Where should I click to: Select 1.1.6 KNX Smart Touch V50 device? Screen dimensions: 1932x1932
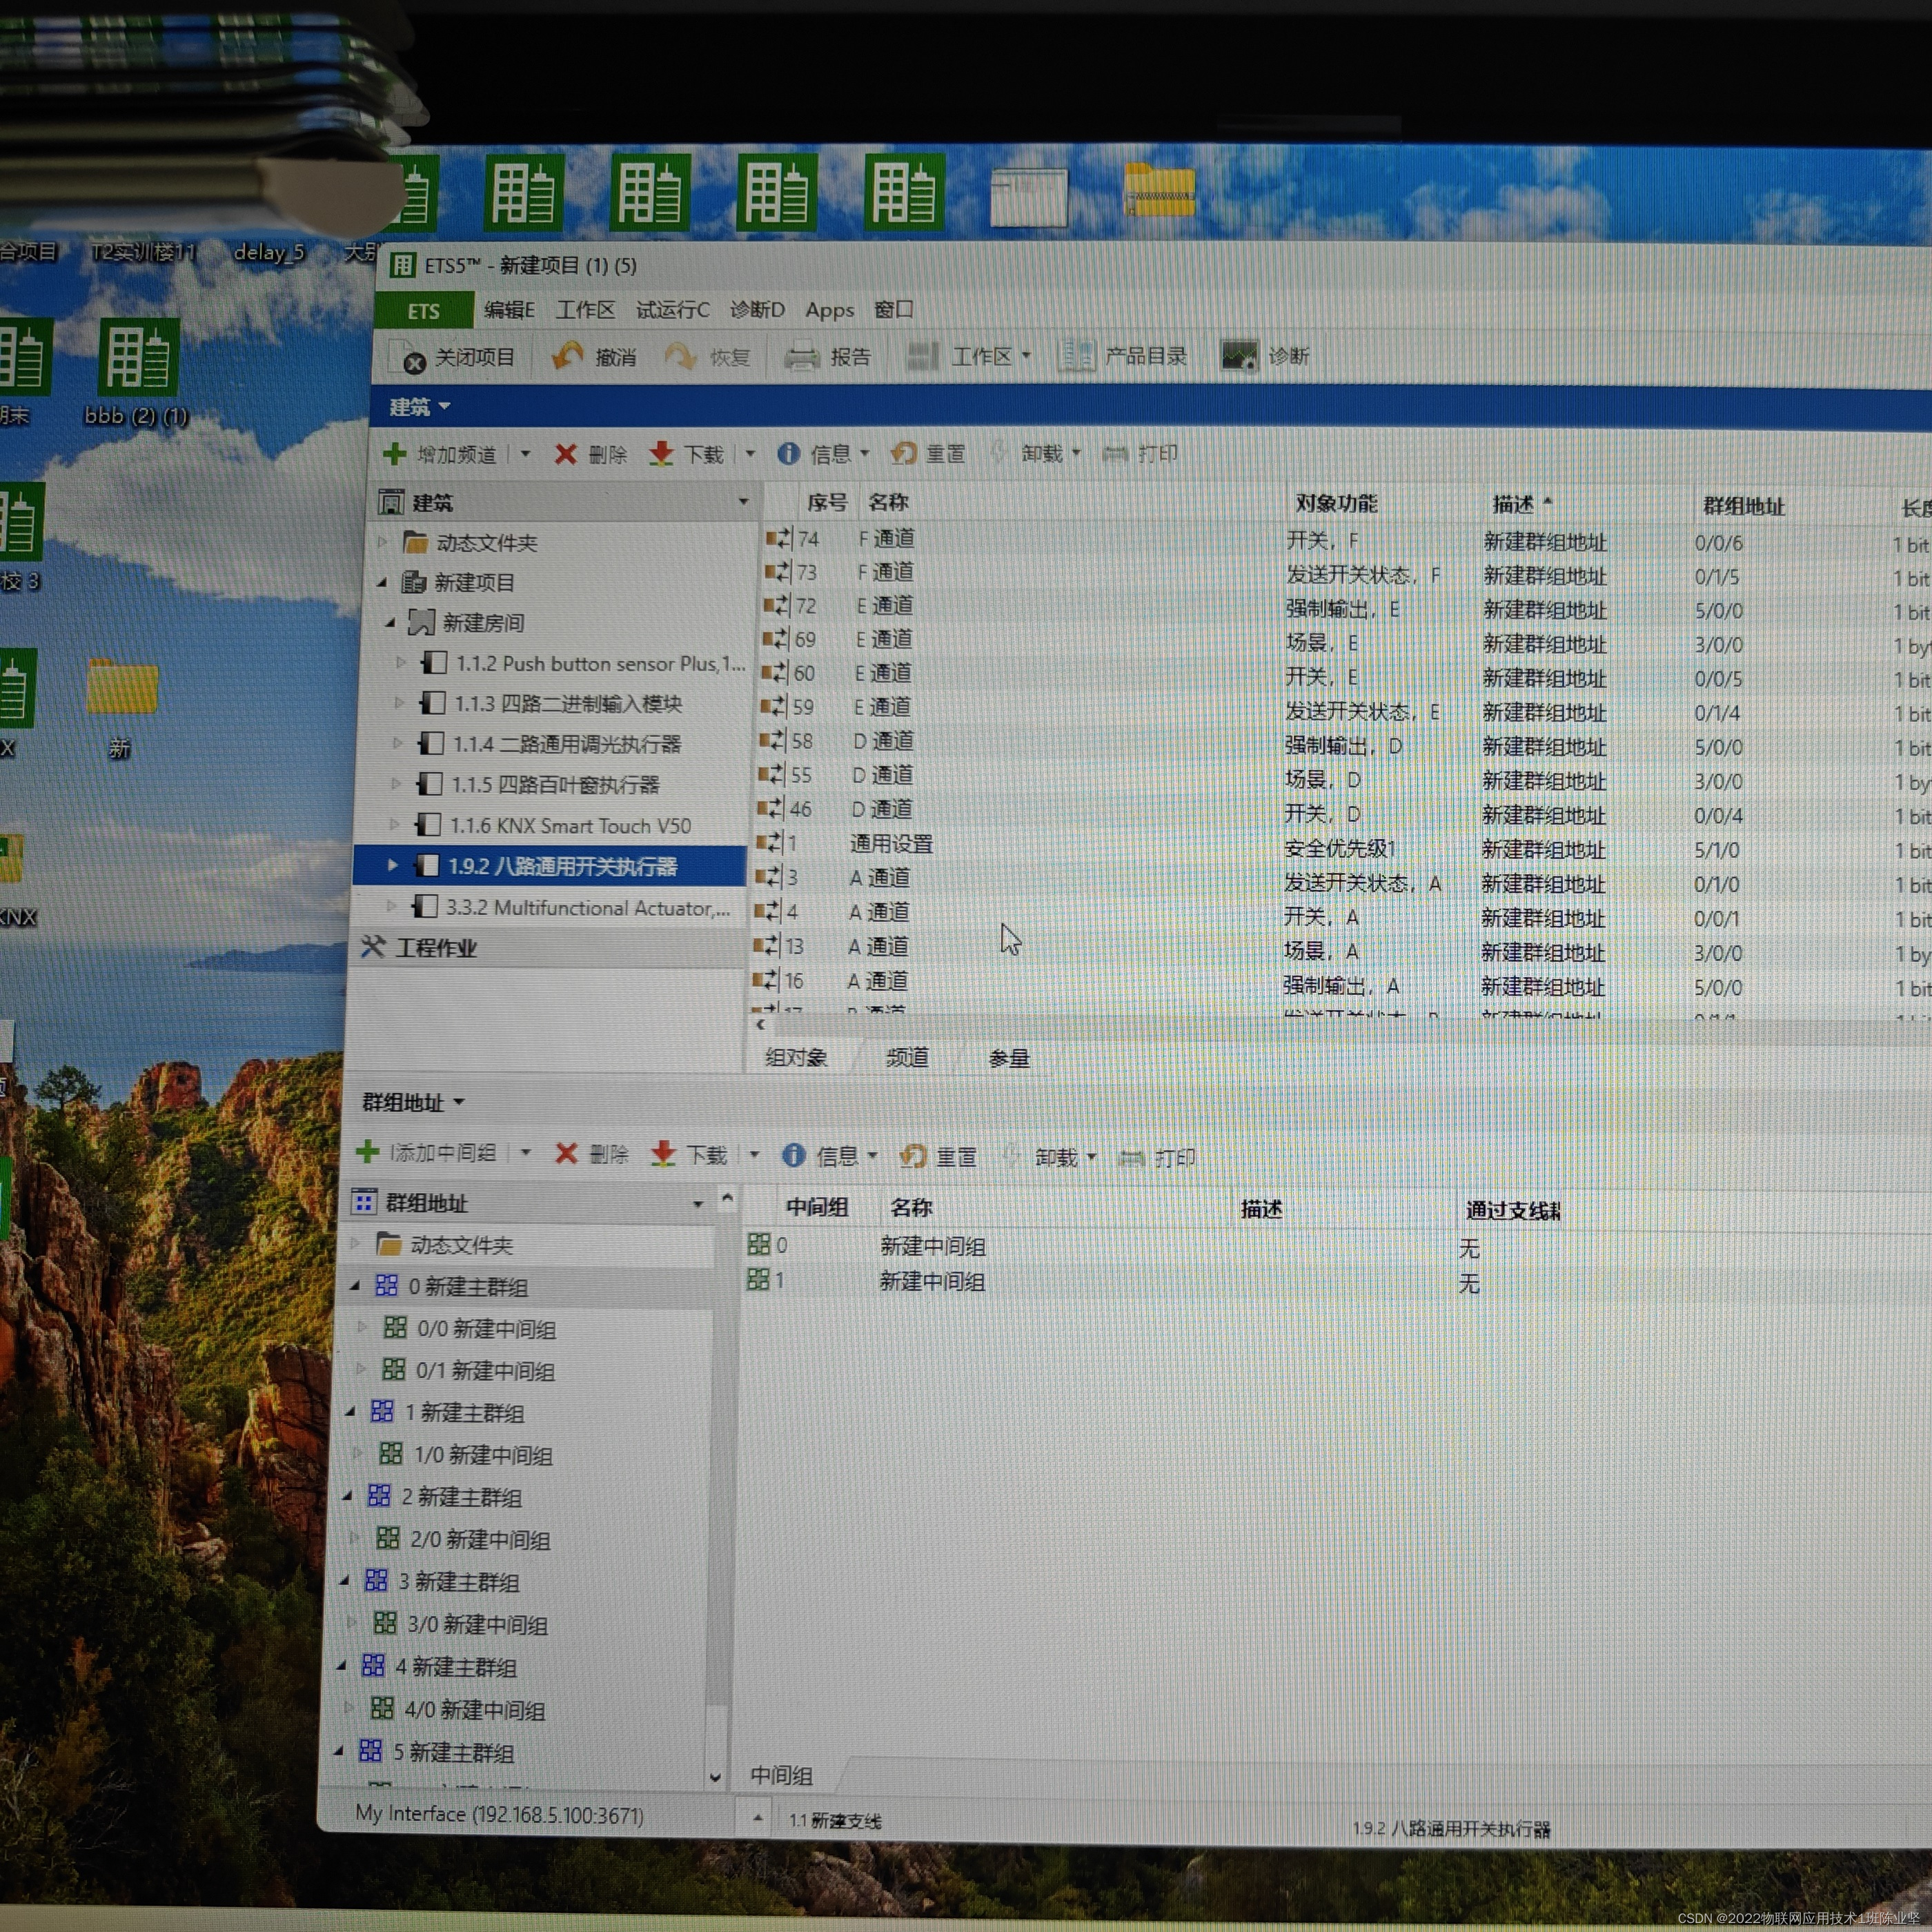pos(569,826)
